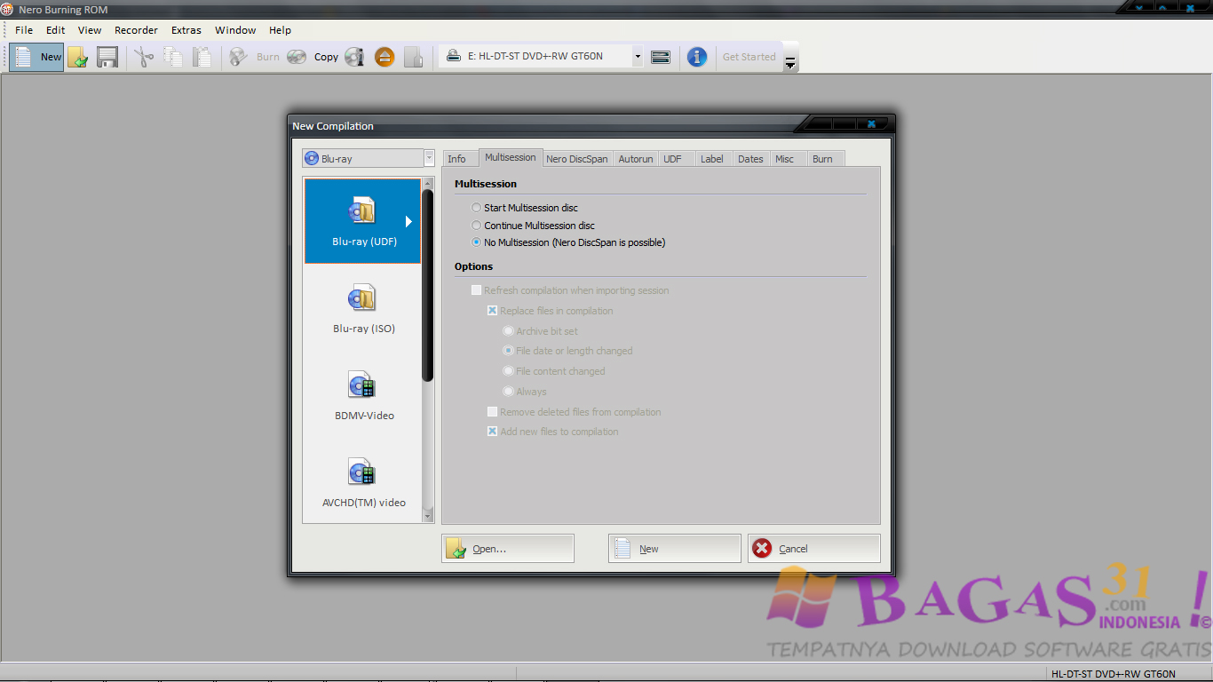
Task: Open the Extras menu
Action: coord(186,30)
